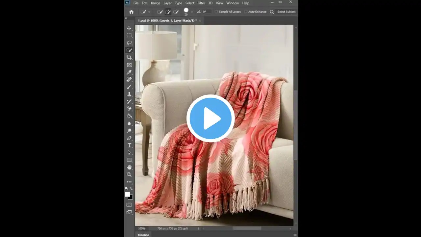Toggle Quick Mask mode
421x237 pixels.
[x=129, y=205]
